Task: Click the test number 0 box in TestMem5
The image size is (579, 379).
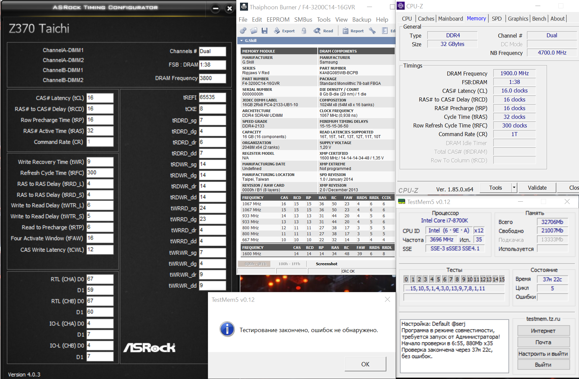Action: click(406, 279)
